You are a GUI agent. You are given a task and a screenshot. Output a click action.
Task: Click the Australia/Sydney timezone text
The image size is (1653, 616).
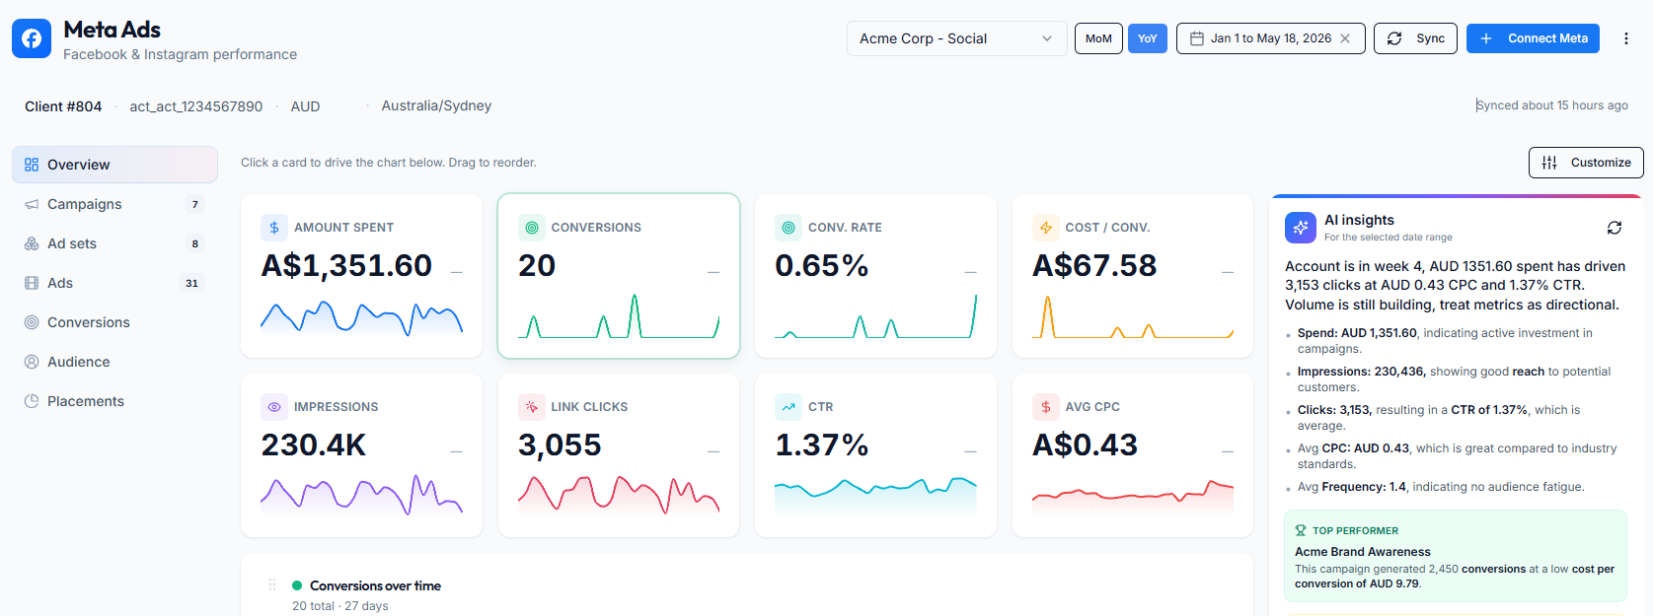pyautogui.click(x=436, y=105)
